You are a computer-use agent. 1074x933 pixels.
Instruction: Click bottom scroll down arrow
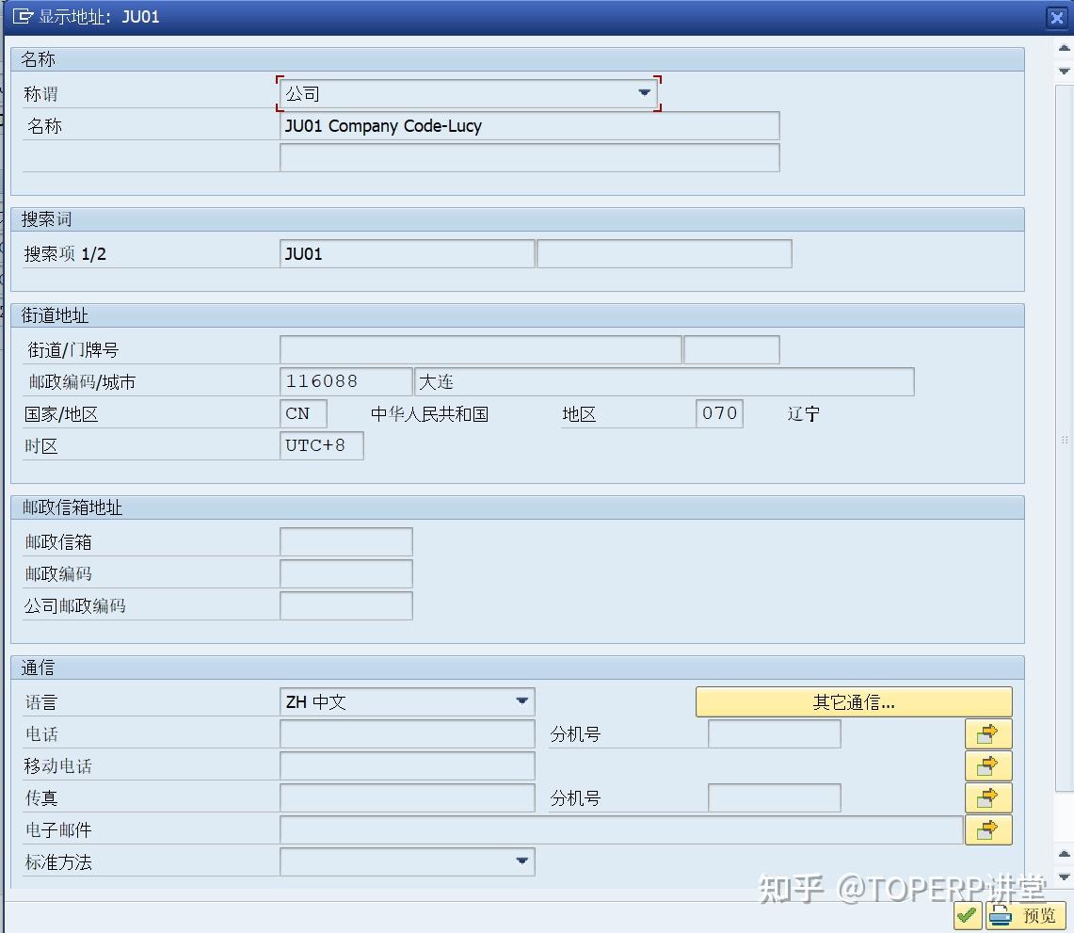coord(1064,877)
